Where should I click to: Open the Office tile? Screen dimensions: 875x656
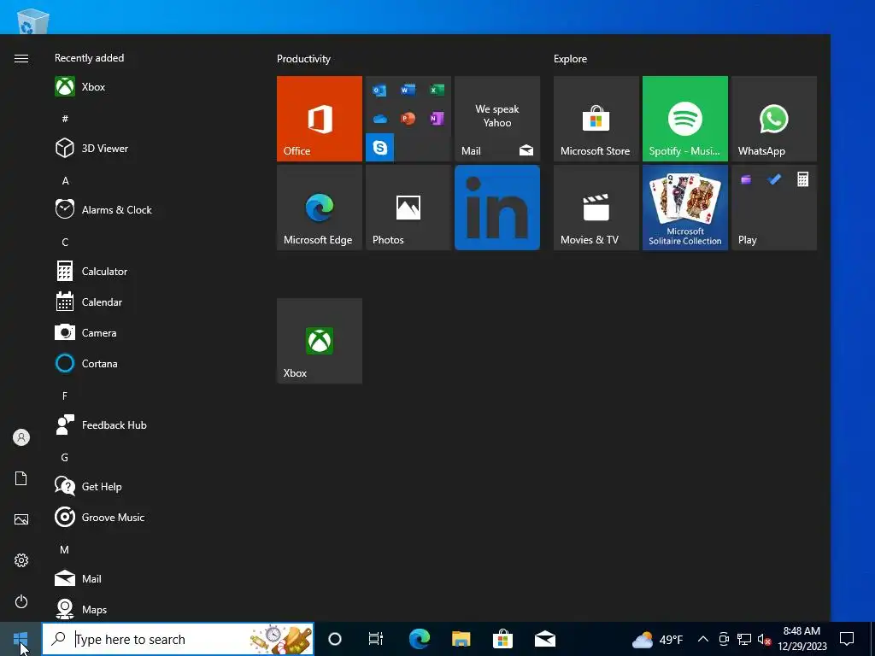(x=320, y=119)
